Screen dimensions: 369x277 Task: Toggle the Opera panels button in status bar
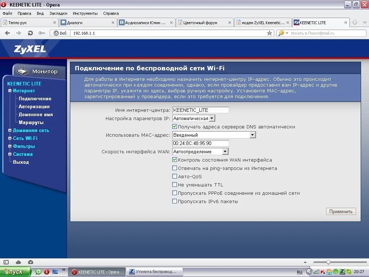(x=6, y=262)
